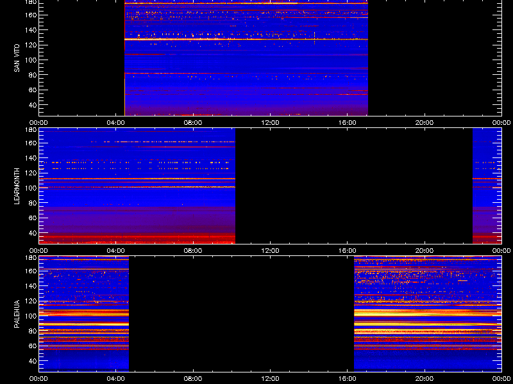Pick frequency label 120 on Palehua axis
The width and height of the screenshot is (513, 384).
pos(30,301)
